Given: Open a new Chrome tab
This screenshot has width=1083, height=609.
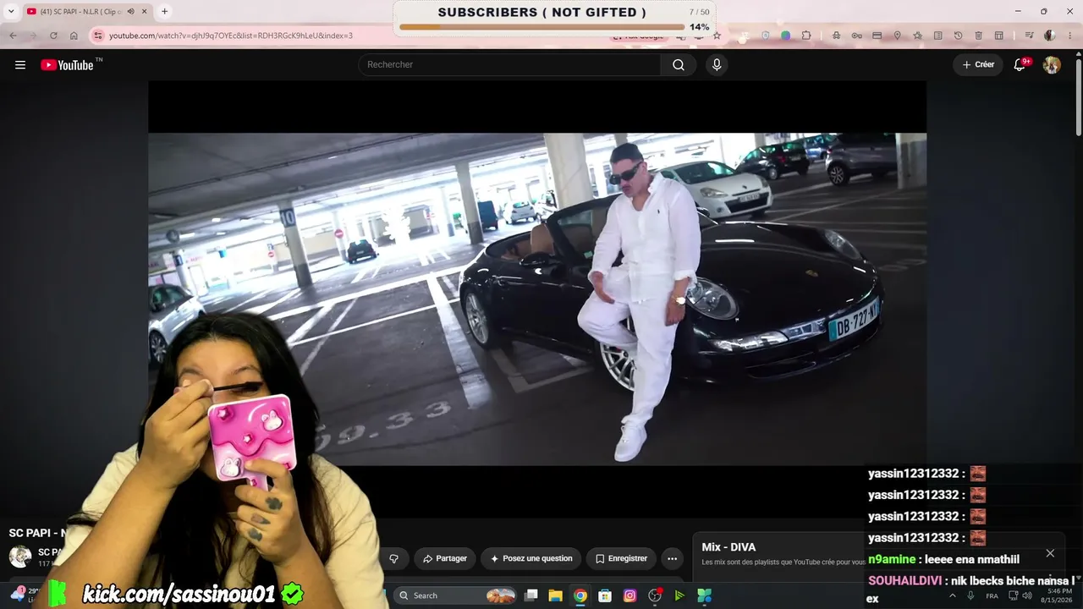Looking at the screenshot, I should [x=164, y=12].
